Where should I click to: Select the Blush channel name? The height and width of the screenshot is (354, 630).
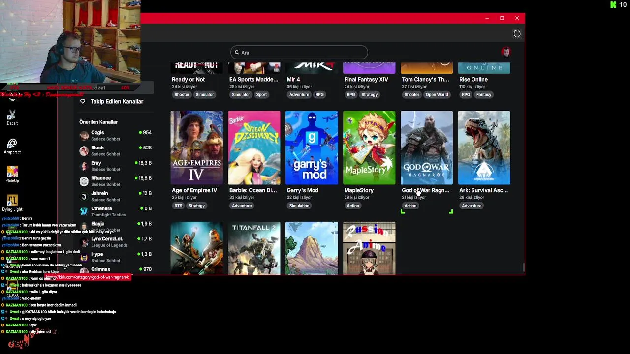pos(97,147)
